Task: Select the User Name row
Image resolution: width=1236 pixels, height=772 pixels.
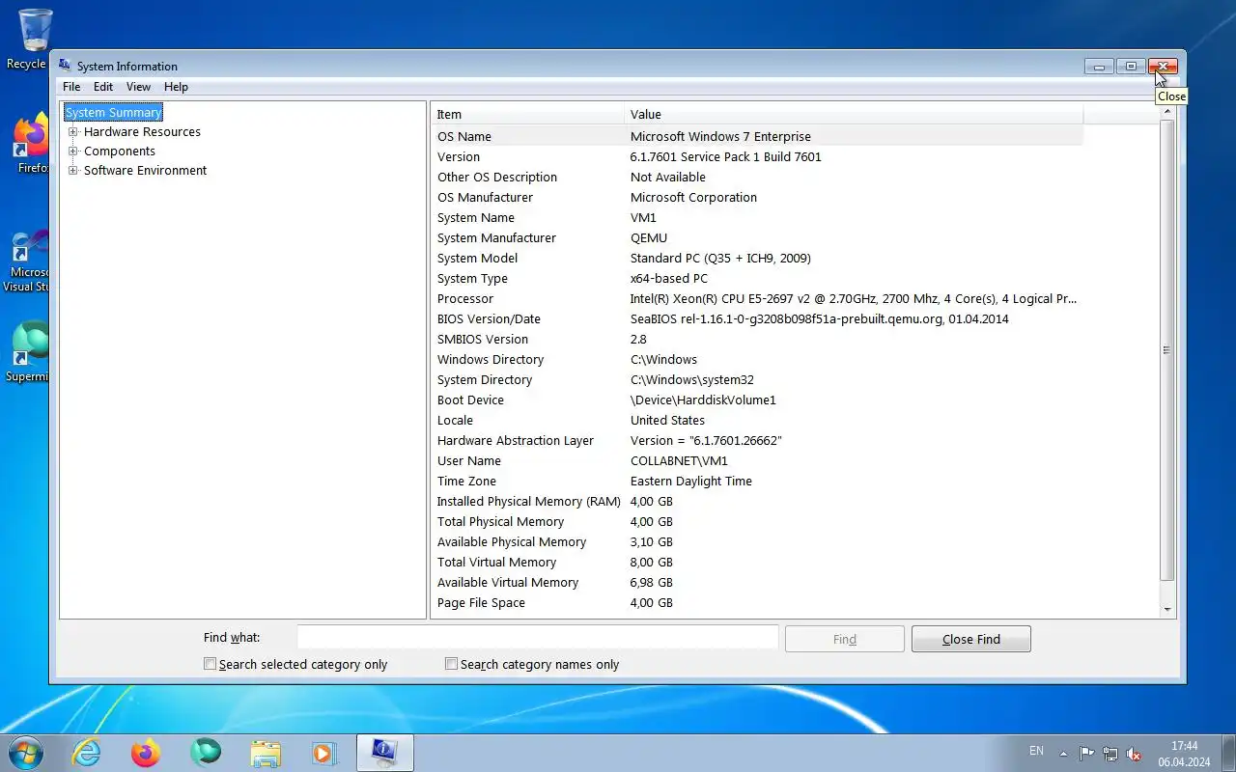Action: [x=757, y=461]
